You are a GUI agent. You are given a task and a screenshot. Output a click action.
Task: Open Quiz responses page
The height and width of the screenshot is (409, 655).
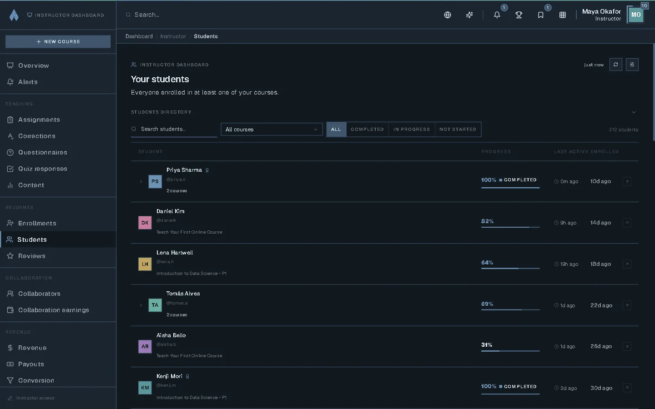coord(58,169)
